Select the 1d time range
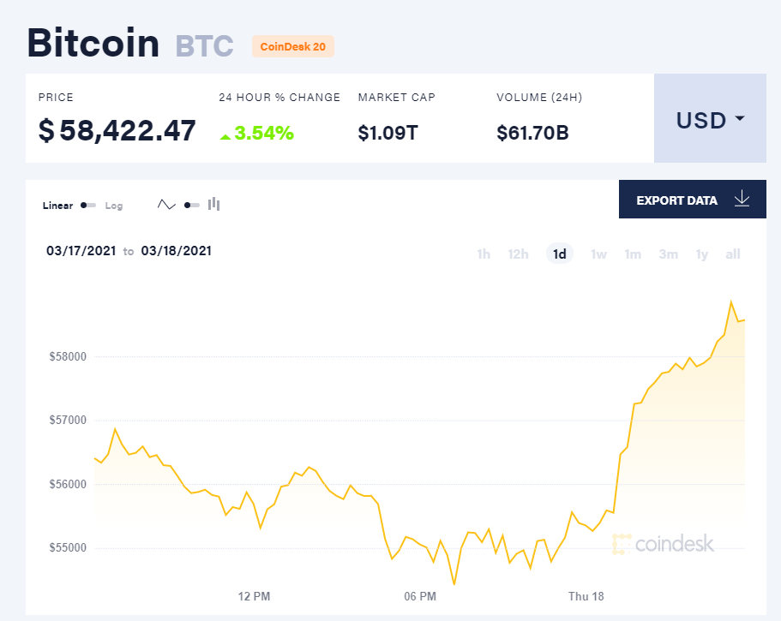 click(560, 254)
